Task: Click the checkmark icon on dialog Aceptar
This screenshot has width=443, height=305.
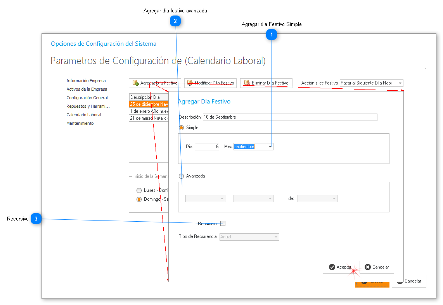Action: point(332,267)
